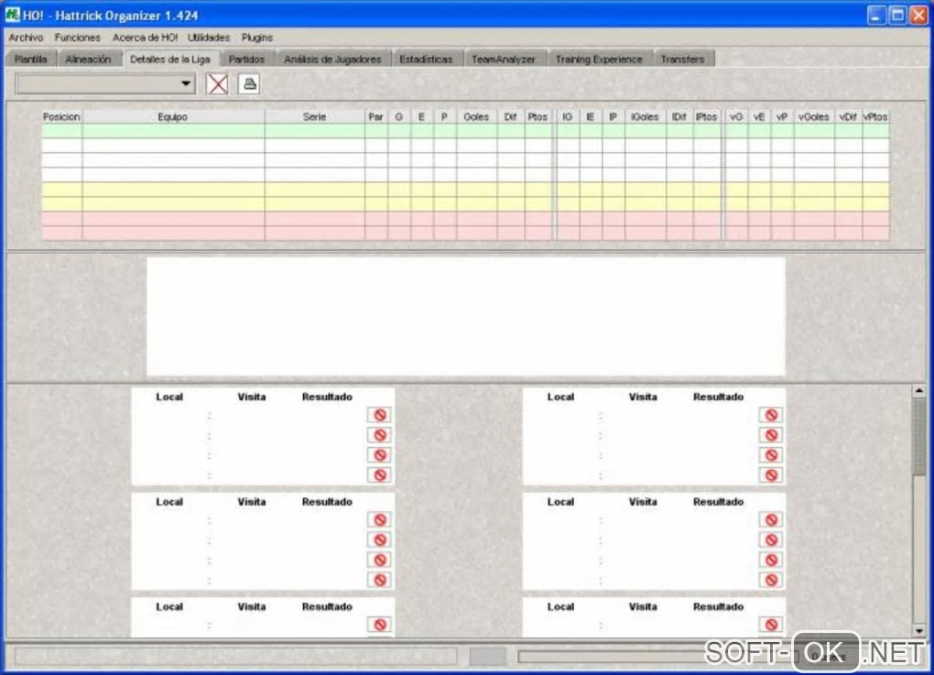The width and height of the screenshot is (934, 675).
Task: Click the print icon in toolbar
Action: 250,84
